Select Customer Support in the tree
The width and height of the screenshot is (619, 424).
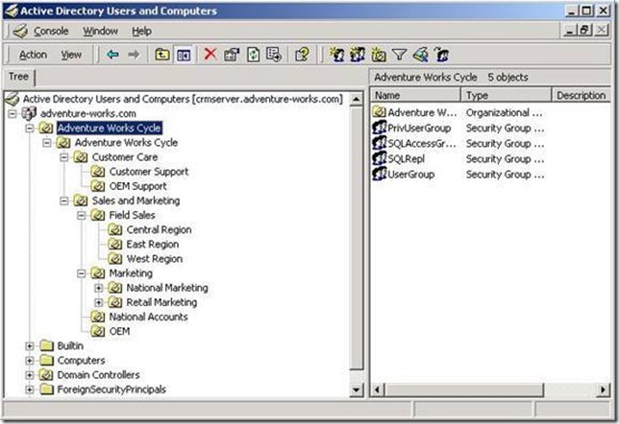click(x=149, y=172)
